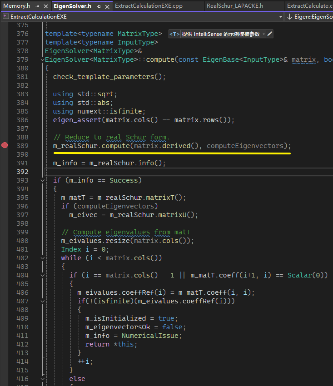
Task: Click the 'Reduce to real Schur form' comment
Action: click(x=111, y=137)
